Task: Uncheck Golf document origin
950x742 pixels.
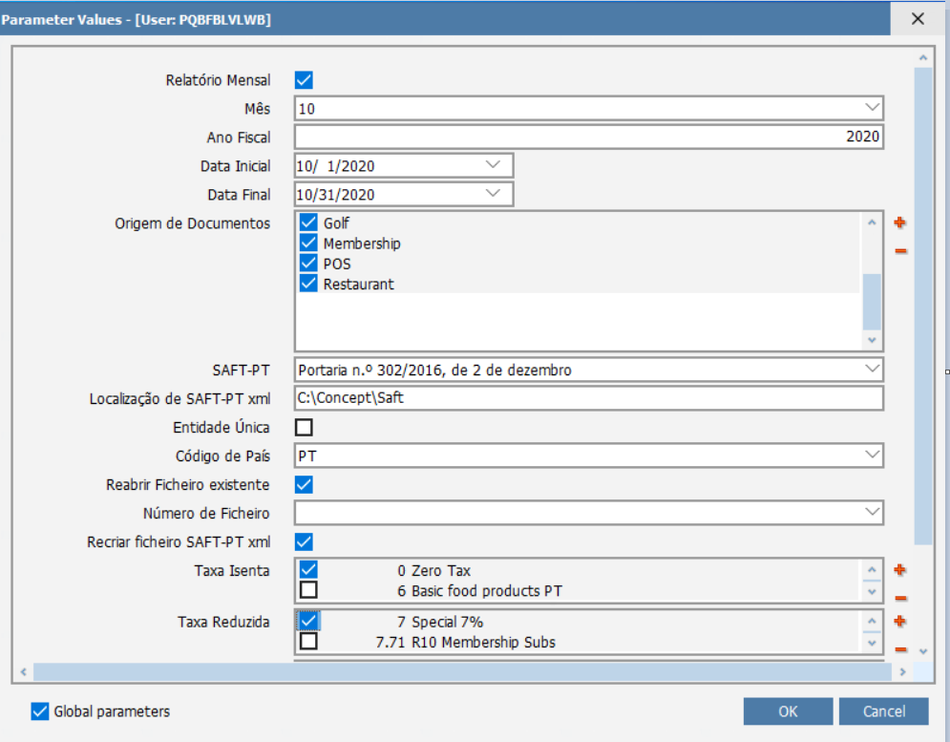Action: click(x=308, y=222)
